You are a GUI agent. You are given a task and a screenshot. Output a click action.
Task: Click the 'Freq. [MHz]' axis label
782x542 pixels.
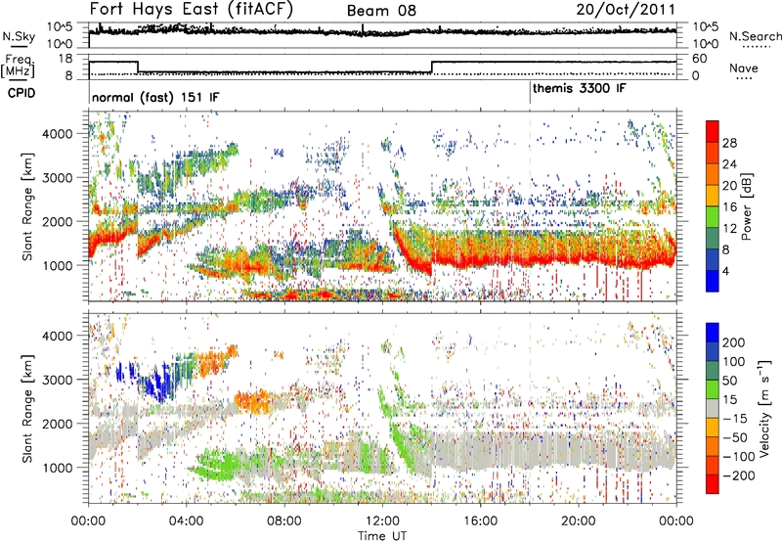coord(18,67)
